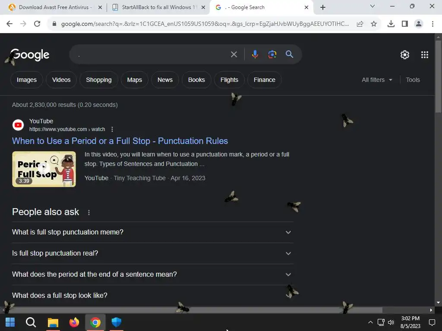Click the address bar URL

click(x=205, y=24)
